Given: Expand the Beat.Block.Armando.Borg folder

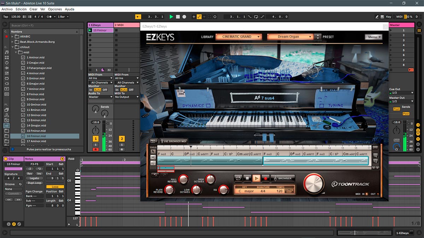Looking at the screenshot, I should 13,42.
